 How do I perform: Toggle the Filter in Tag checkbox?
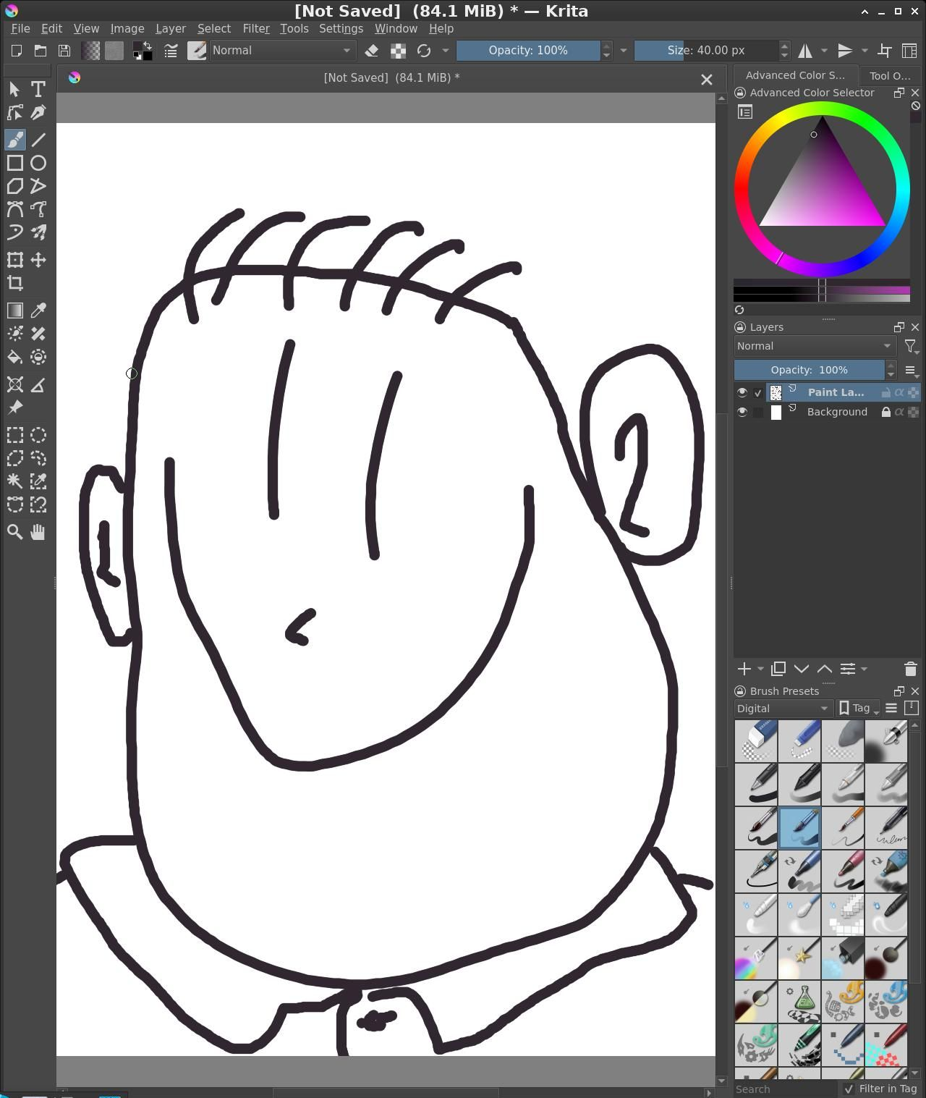(x=849, y=1089)
